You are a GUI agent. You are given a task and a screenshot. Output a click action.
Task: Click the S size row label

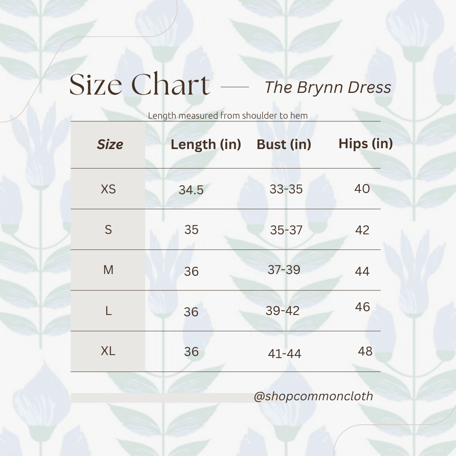108,230
